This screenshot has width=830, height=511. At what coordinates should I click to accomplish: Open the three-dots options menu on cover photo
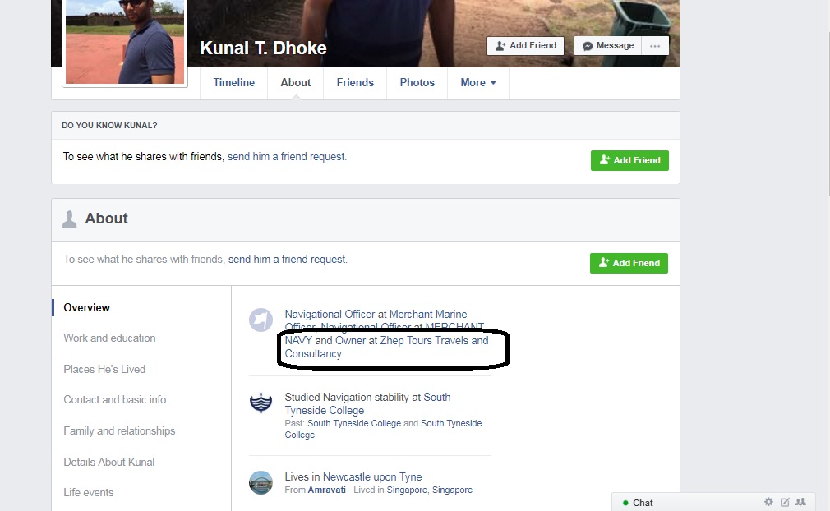point(655,46)
